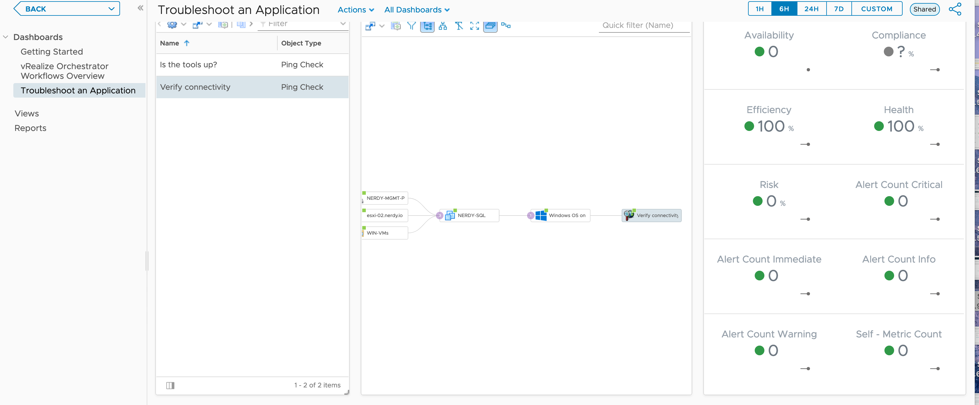The image size is (979, 405).
Task: Select the hierarchy tree layout icon
Action: (x=443, y=26)
